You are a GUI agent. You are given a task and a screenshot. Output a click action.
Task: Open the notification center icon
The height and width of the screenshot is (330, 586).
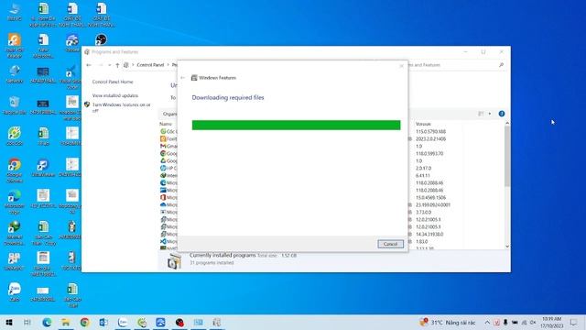(574, 322)
